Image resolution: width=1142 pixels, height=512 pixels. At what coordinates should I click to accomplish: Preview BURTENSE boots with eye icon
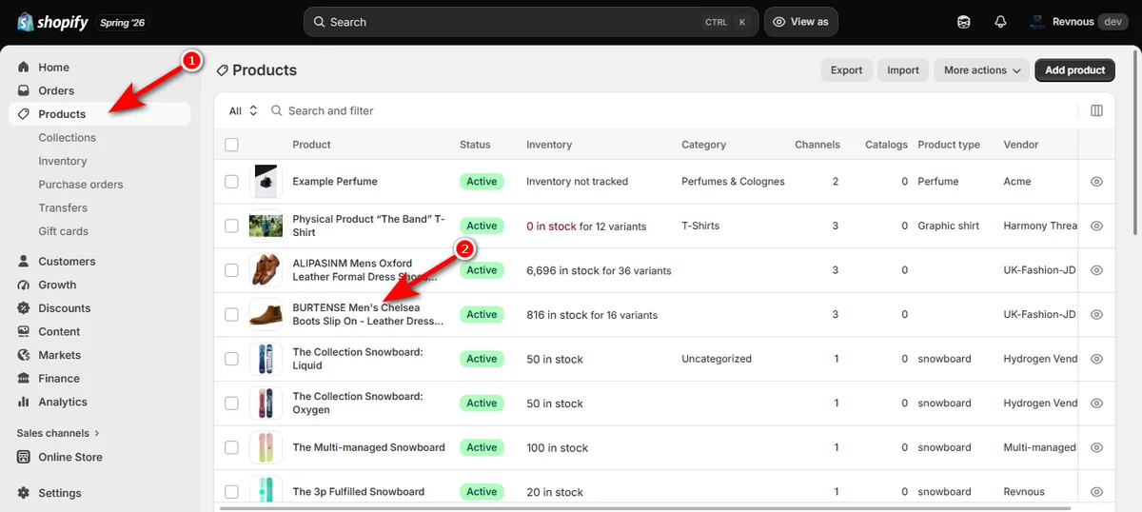pyautogui.click(x=1096, y=314)
